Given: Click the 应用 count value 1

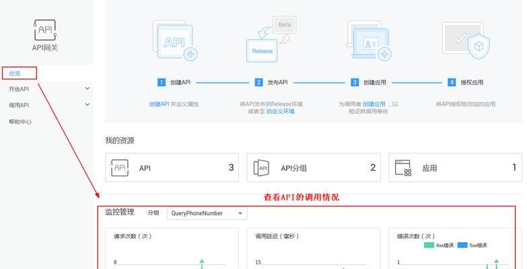Looking at the screenshot, I should click(x=514, y=167).
